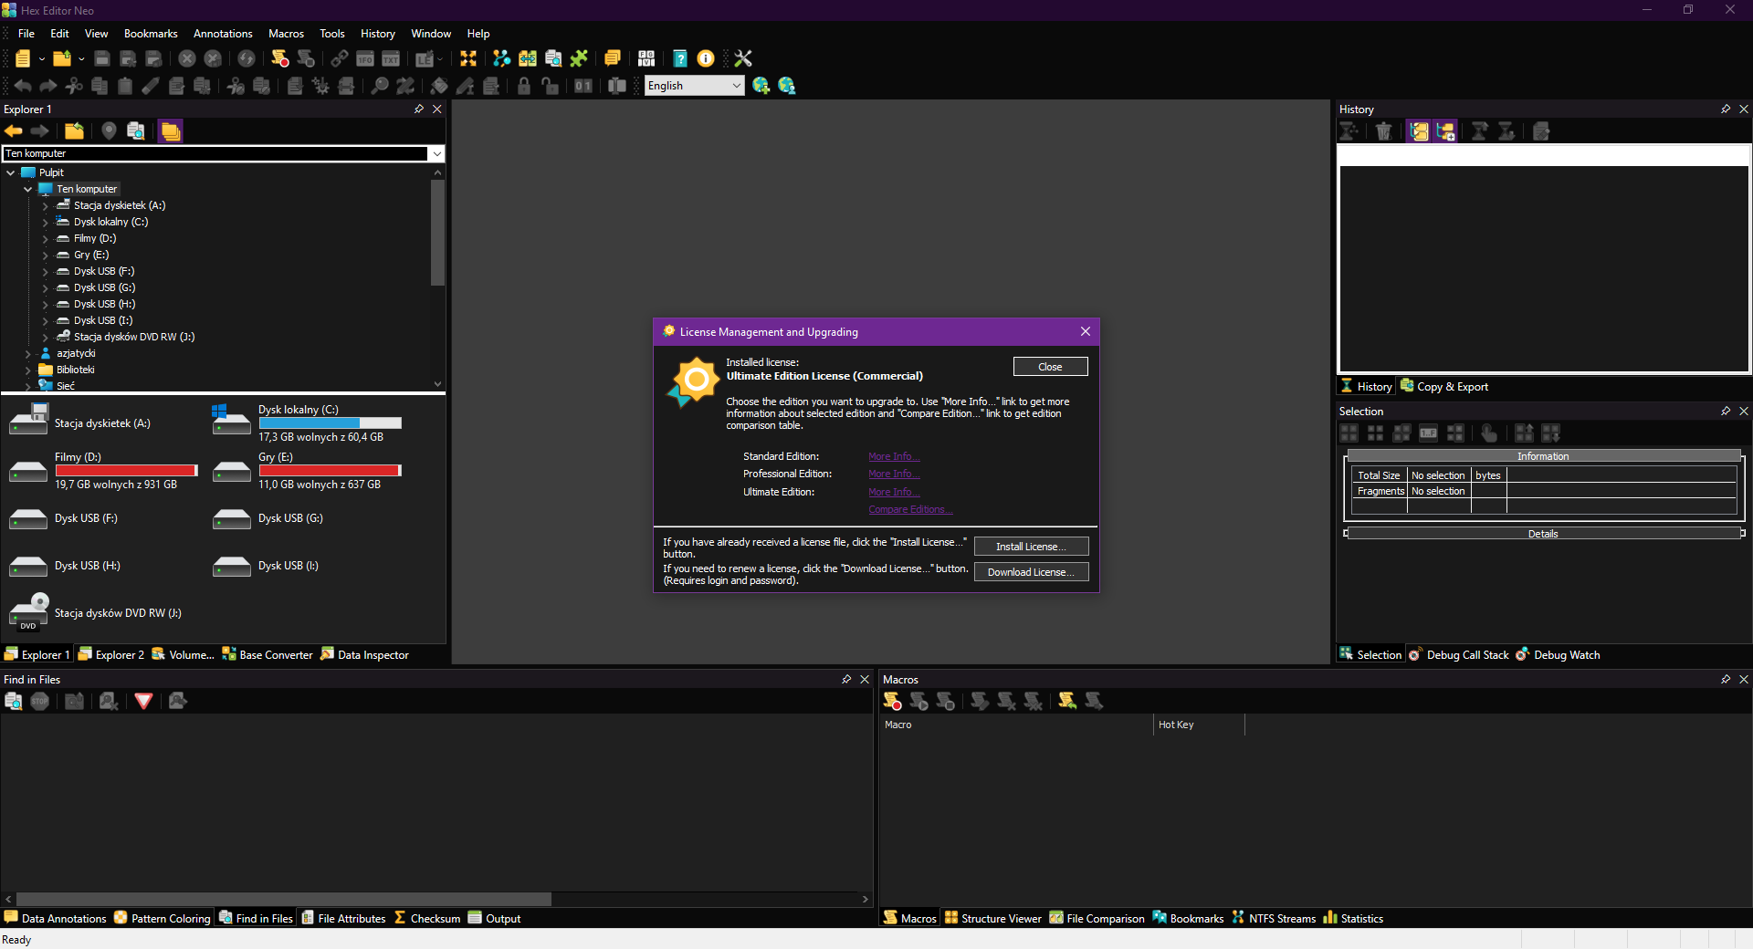1753x949 pixels.
Task: Click the New file icon in the toolbar
Action: click(23, 58)
